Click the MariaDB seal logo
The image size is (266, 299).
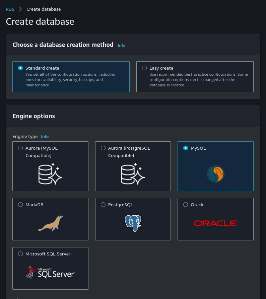coord(51,223)
